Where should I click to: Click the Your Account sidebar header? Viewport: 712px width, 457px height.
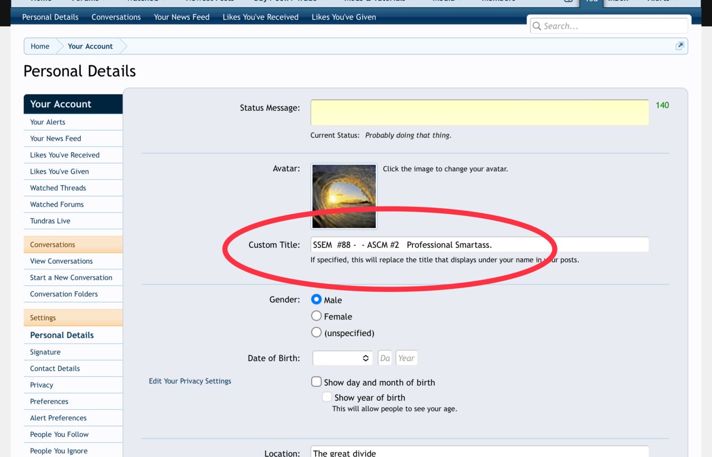click(73, 104)
